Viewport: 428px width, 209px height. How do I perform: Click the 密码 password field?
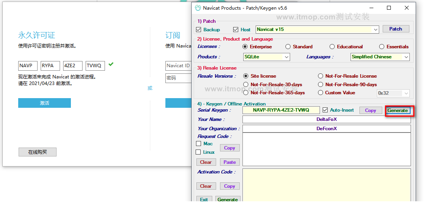(x=179, y=78)
